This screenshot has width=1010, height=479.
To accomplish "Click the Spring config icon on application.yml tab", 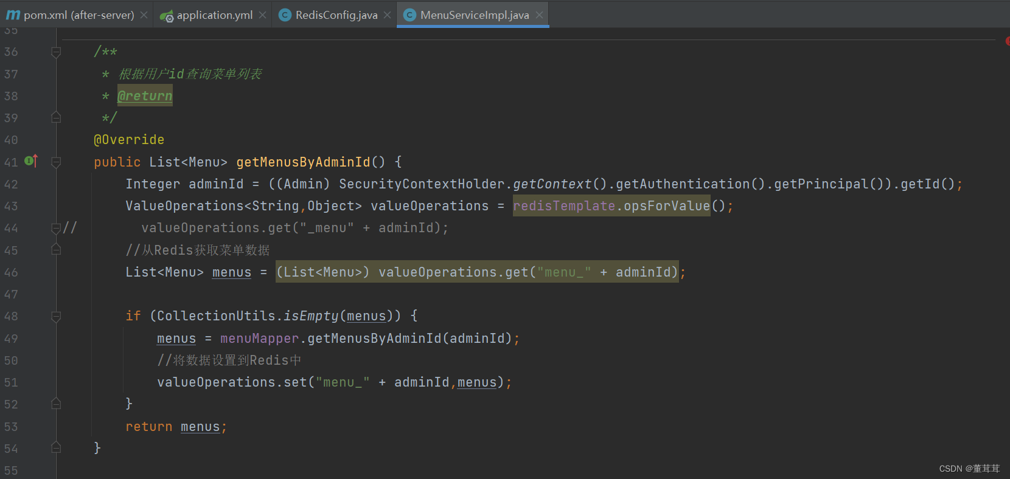I will coord(166,16).
